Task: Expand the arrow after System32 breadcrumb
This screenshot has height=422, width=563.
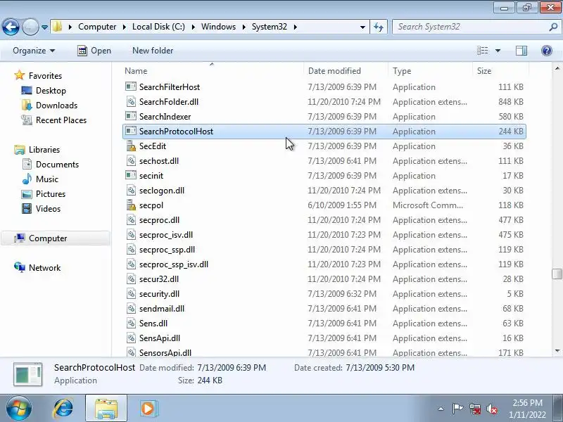Action: point(295,27)
